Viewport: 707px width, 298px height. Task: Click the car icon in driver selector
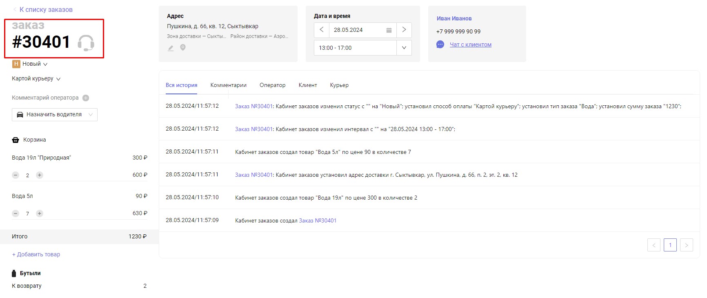(20, 115)
